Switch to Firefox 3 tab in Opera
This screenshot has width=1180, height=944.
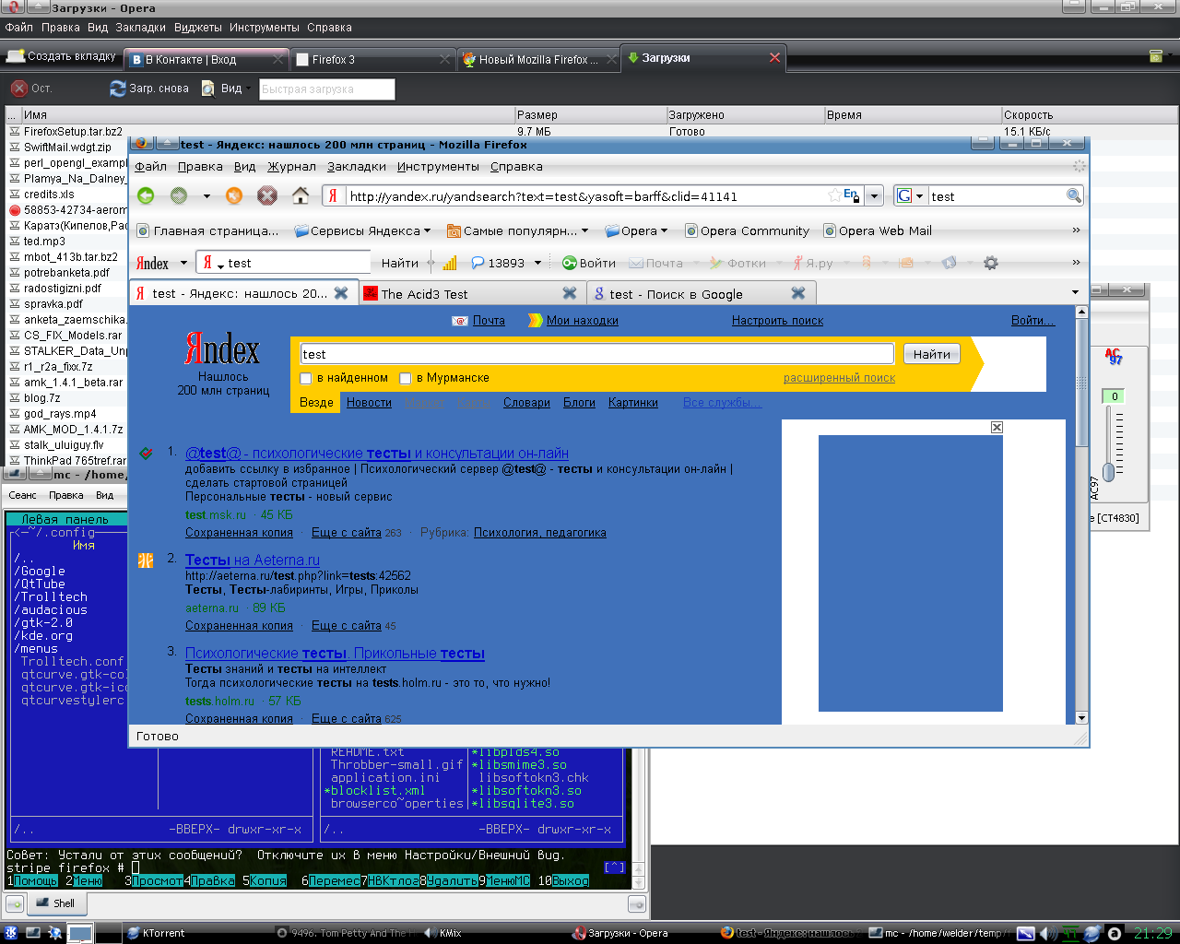(371, 59)
